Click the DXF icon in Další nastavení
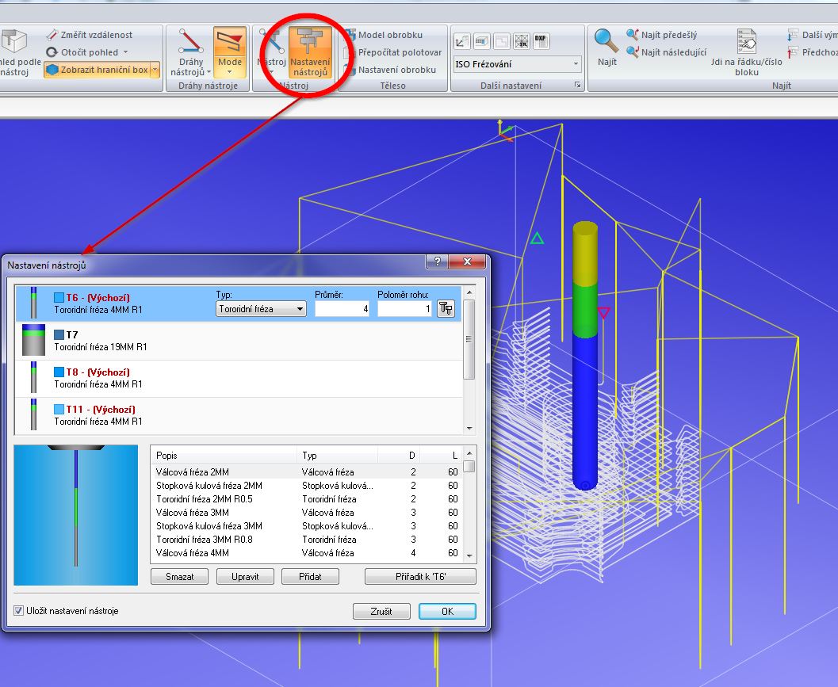 541,40
